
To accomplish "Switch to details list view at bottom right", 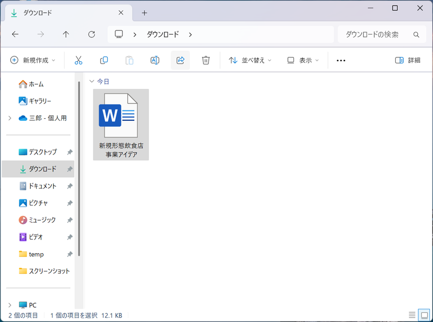I will 412,314.
